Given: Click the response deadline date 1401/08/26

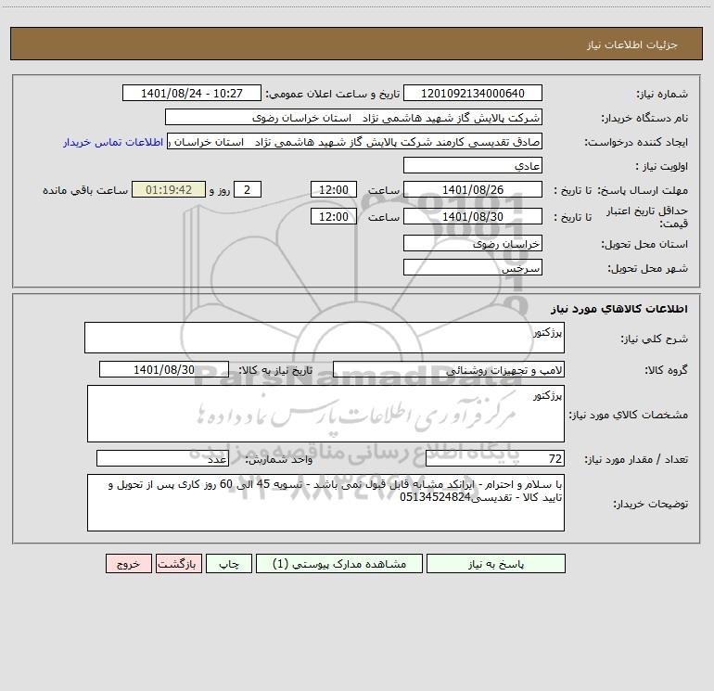Looking at the screenshot, I should click(473, 189).
